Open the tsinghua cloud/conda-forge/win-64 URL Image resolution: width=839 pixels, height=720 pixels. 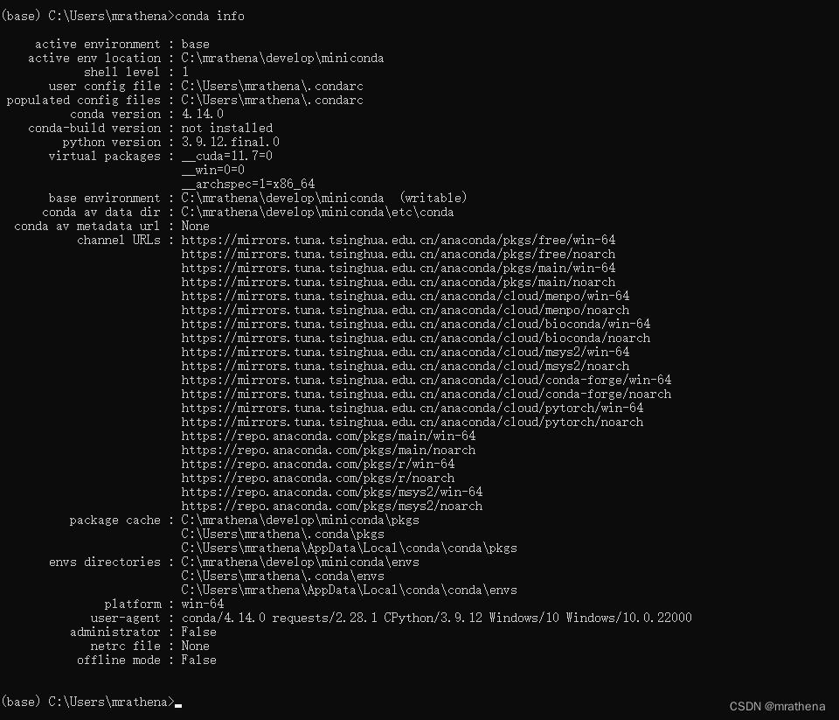[x=426, y=380]
